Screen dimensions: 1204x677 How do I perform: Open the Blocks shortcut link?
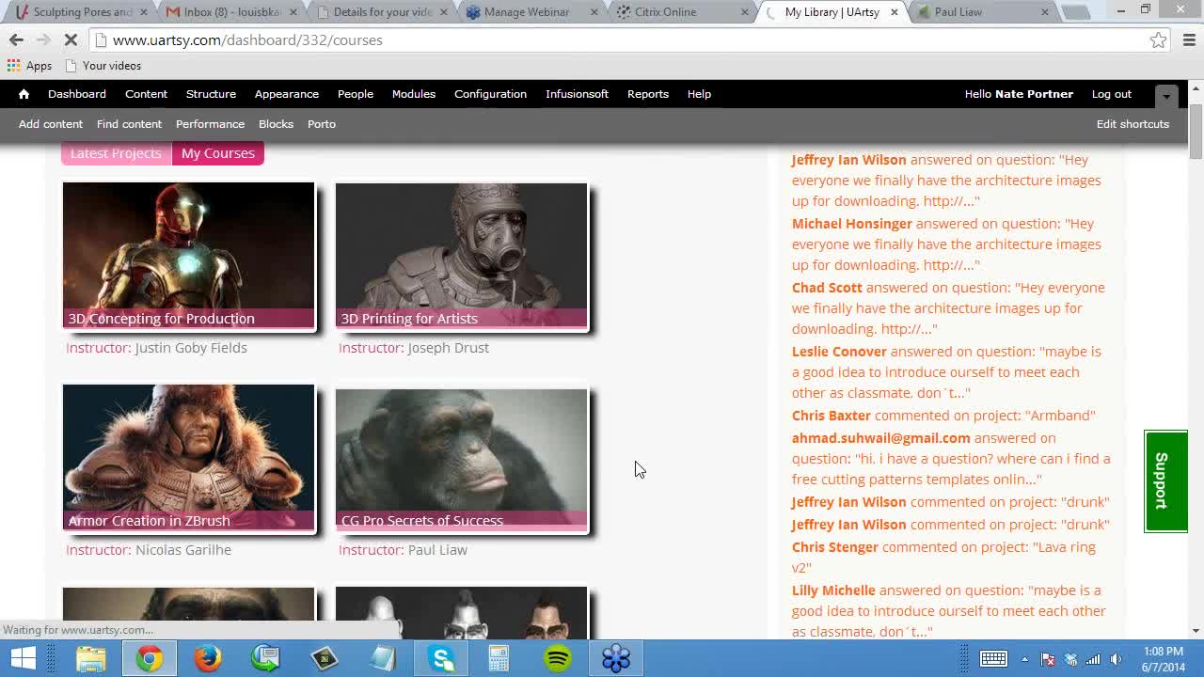click(x=276, y=124)
